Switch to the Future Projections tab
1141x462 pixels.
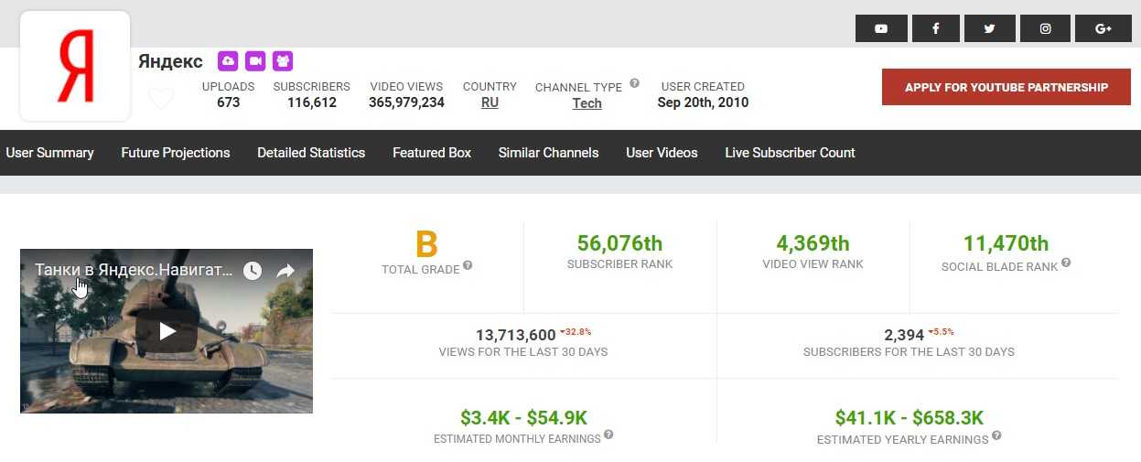point(176,153)
